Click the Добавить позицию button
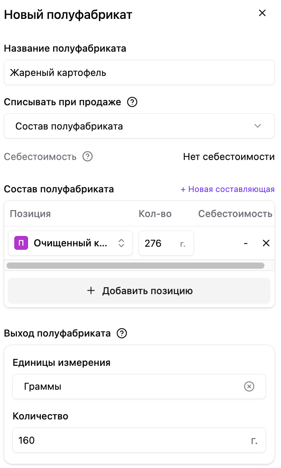Screen dimensions: 281x468 [x=139, y=291]
